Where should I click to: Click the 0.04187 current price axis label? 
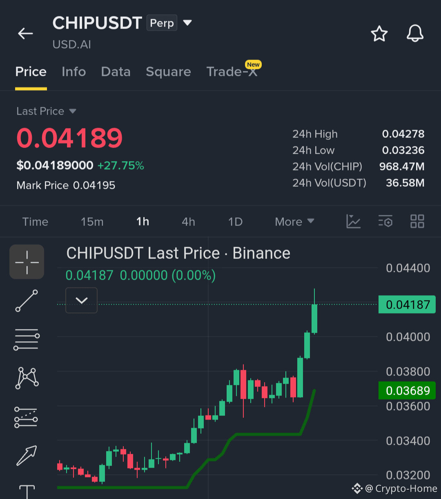point(407,305)
